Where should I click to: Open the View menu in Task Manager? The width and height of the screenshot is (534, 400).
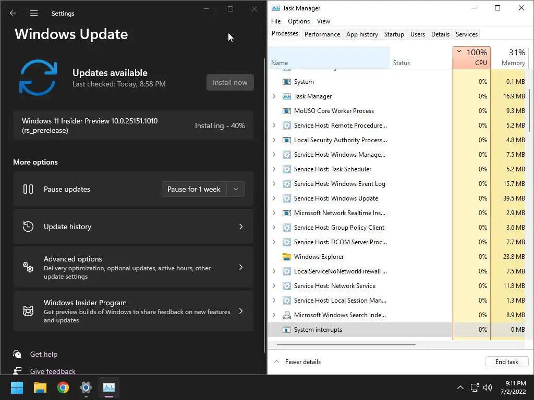point(323,21)
